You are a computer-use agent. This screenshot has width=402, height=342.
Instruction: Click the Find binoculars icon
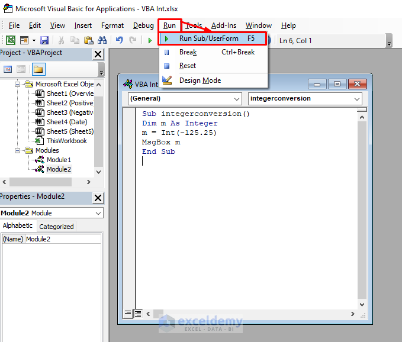102,40
